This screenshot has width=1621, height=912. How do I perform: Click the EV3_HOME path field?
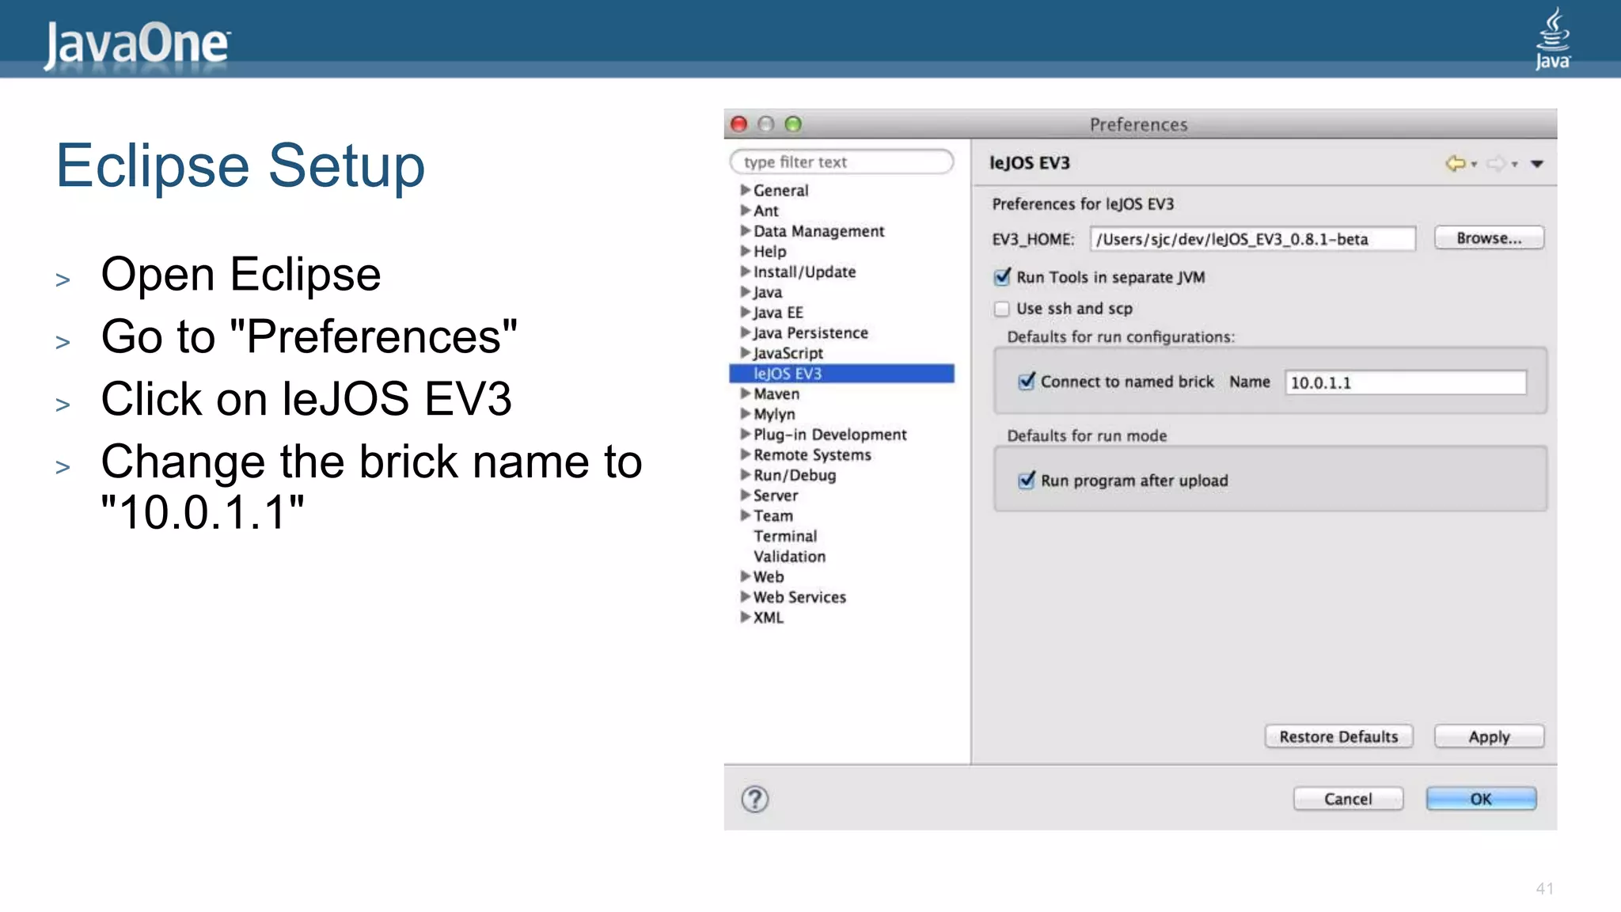(1252, 239)
